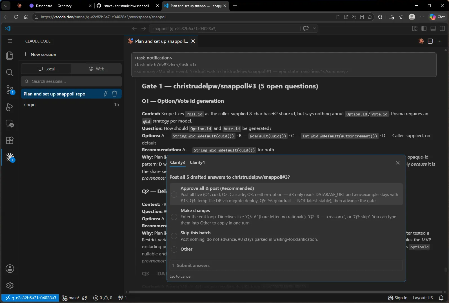
Task: Open main* branch picker in status bar
Action: click(71, 298)
